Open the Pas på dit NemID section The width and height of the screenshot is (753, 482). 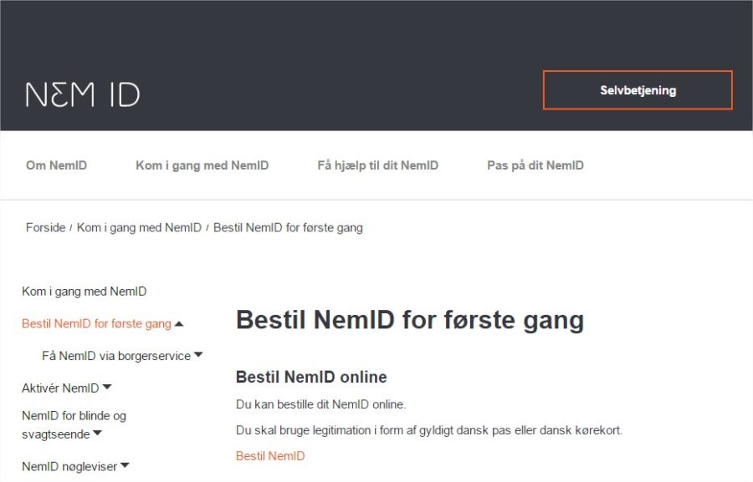(534, 165)
